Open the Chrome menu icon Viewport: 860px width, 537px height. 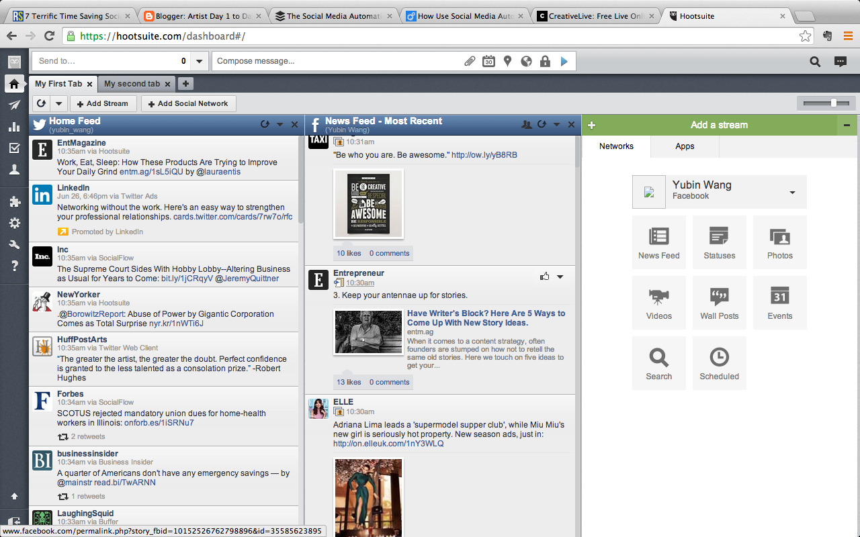click(848, 36)
